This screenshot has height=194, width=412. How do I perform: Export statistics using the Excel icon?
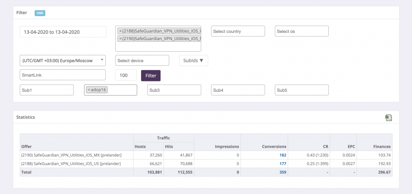coord(388,117)
